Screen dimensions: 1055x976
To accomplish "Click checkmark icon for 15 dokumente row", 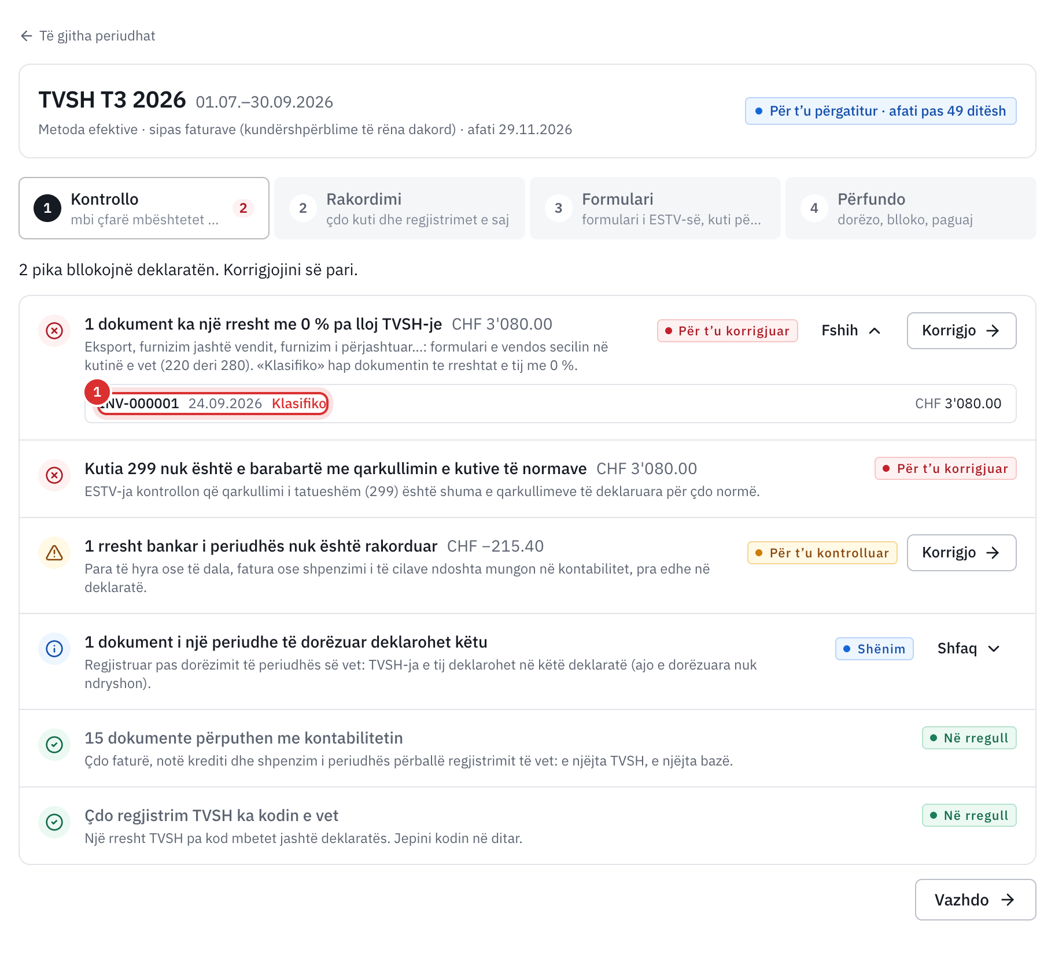I will pyautogui.click(x=54, y=745).
